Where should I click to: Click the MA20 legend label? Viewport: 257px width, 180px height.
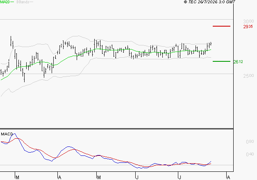[5, 2]
